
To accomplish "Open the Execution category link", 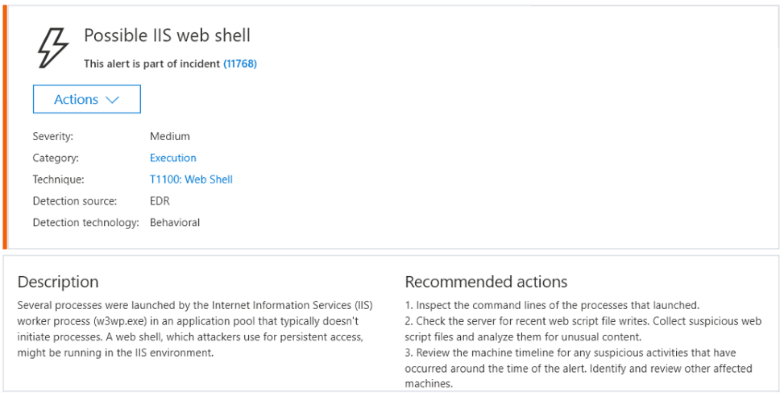I will tap(173, 158).
